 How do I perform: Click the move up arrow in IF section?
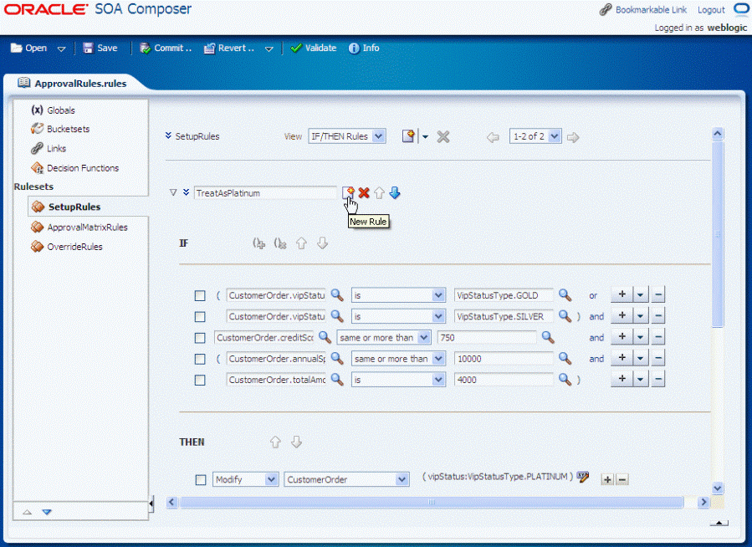pos(301,243)
